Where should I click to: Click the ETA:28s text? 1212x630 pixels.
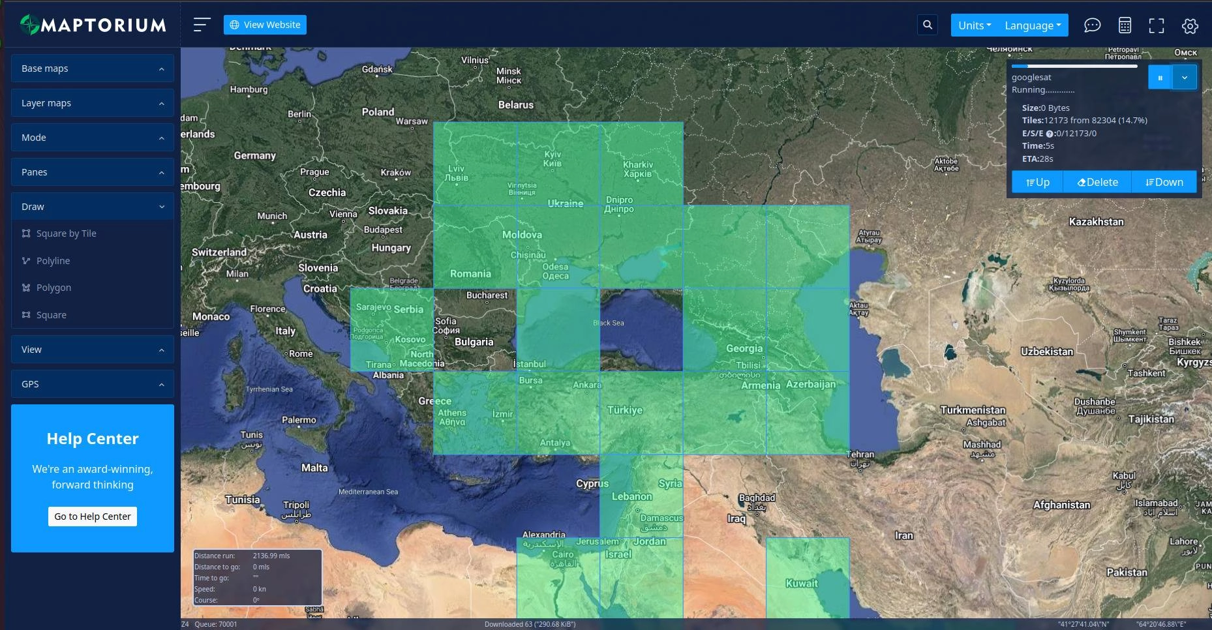[1037, 158]
